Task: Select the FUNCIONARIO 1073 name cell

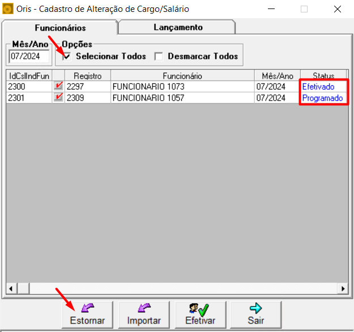Action: pos(182,87)
